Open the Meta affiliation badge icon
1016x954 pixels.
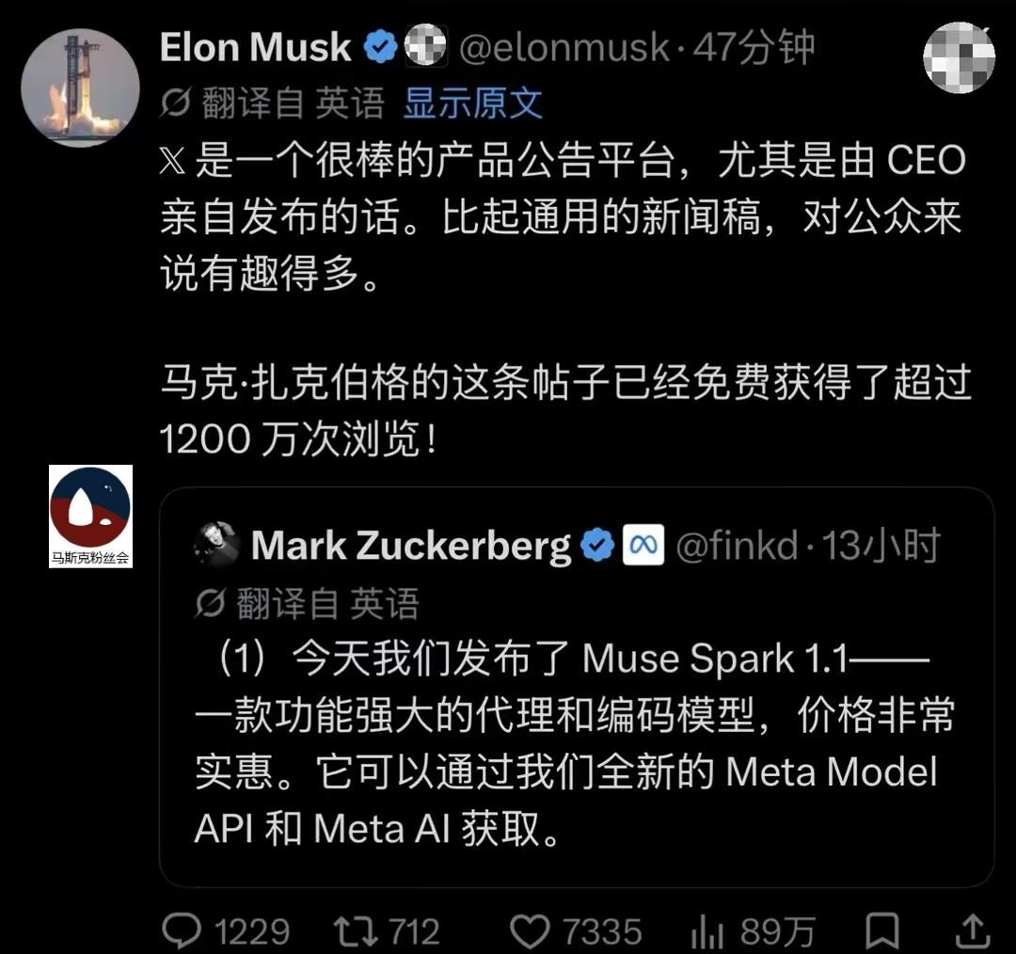643,545
